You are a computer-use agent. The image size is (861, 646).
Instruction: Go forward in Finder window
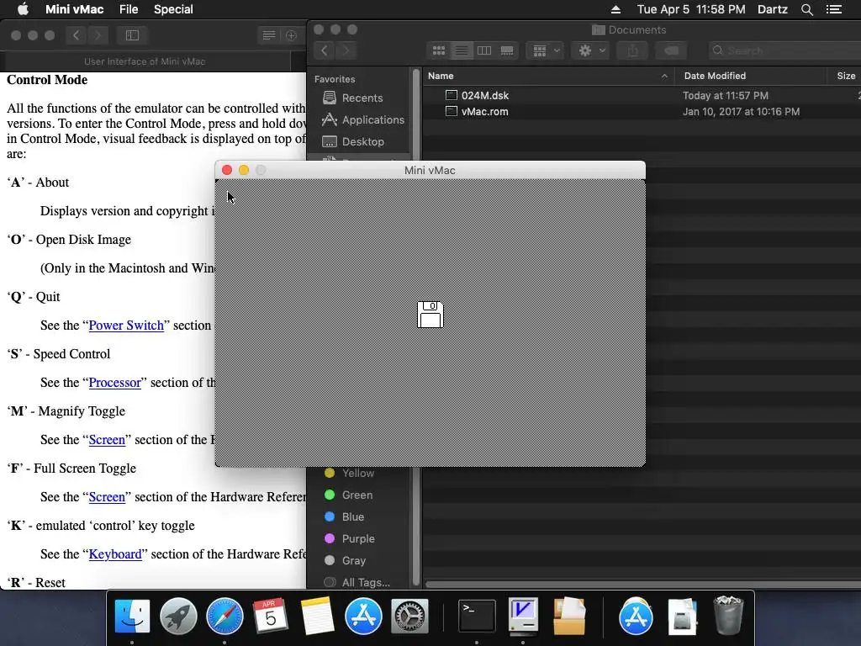[346, 50]
